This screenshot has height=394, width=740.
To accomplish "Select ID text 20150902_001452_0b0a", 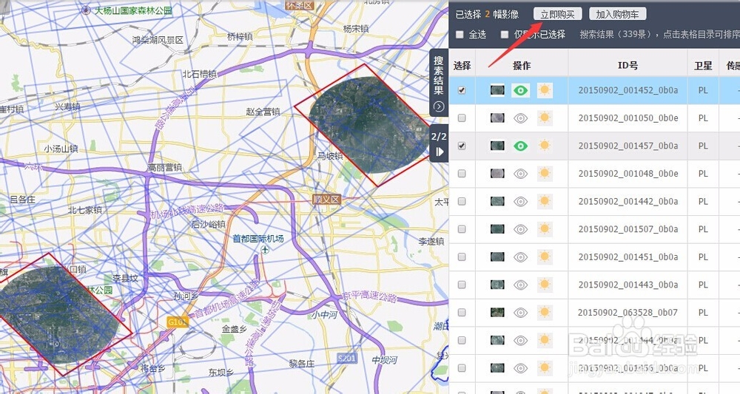I will pyautogui.click(x=628, y=90).
